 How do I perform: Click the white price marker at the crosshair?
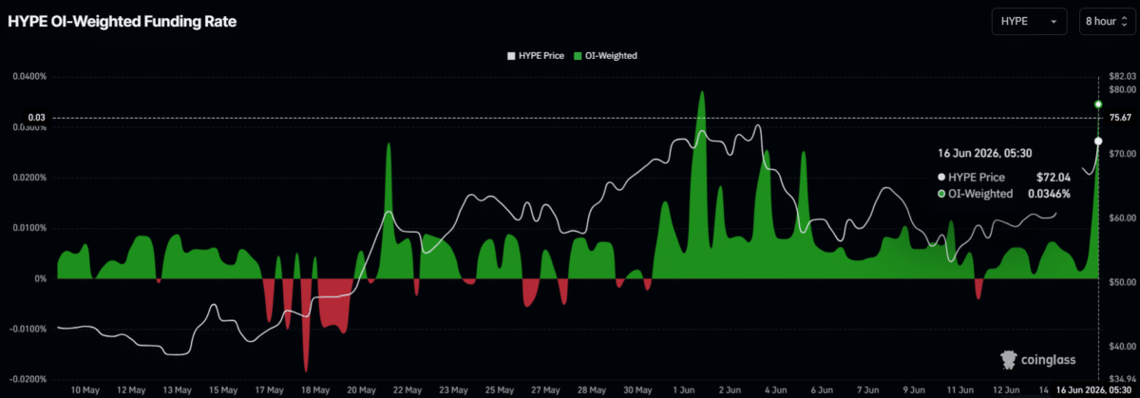(1098, 142)
